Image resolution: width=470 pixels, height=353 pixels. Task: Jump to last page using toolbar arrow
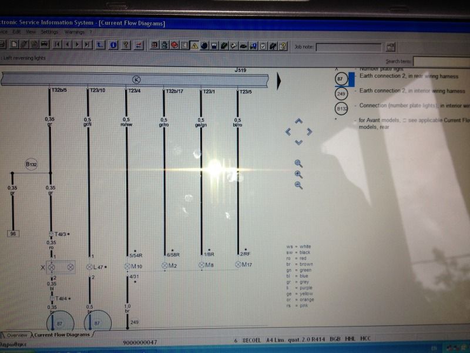pyautogui.click(x=87, y=45)
